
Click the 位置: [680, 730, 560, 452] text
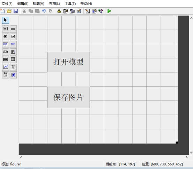(162, 164)
